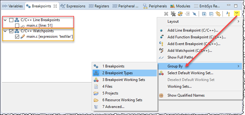Open the Peripheral Registers tab
Image resolution: width=245 pixels, height=115 pixels.
coord(126,6)
